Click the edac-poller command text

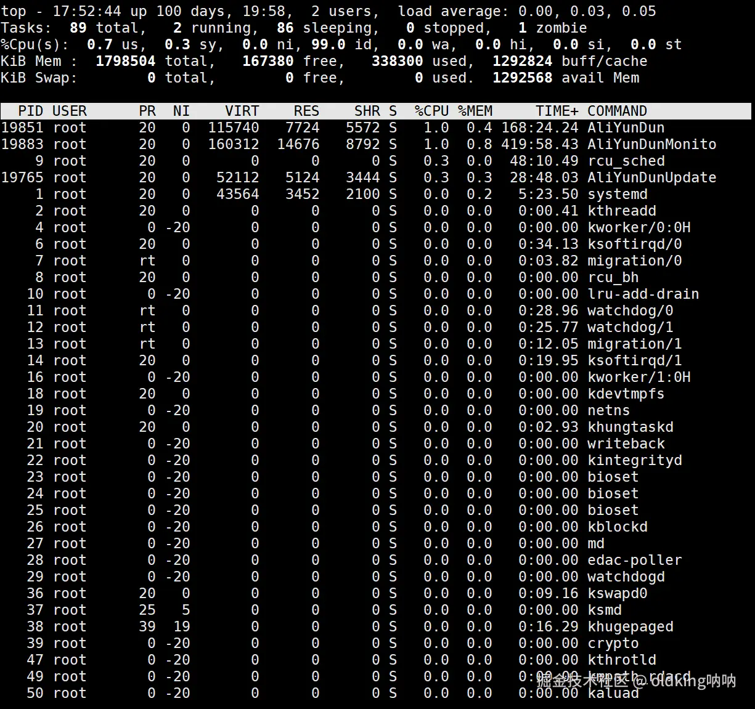(634, 560)
